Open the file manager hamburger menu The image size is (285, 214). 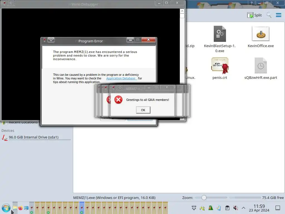tap(278, 15)
